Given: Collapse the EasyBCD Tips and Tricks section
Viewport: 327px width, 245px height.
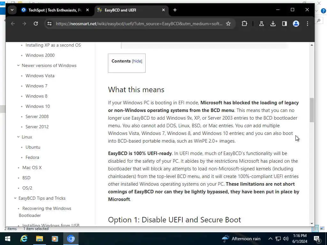Looking at the screenshot, I should click(x=15, y=198).
